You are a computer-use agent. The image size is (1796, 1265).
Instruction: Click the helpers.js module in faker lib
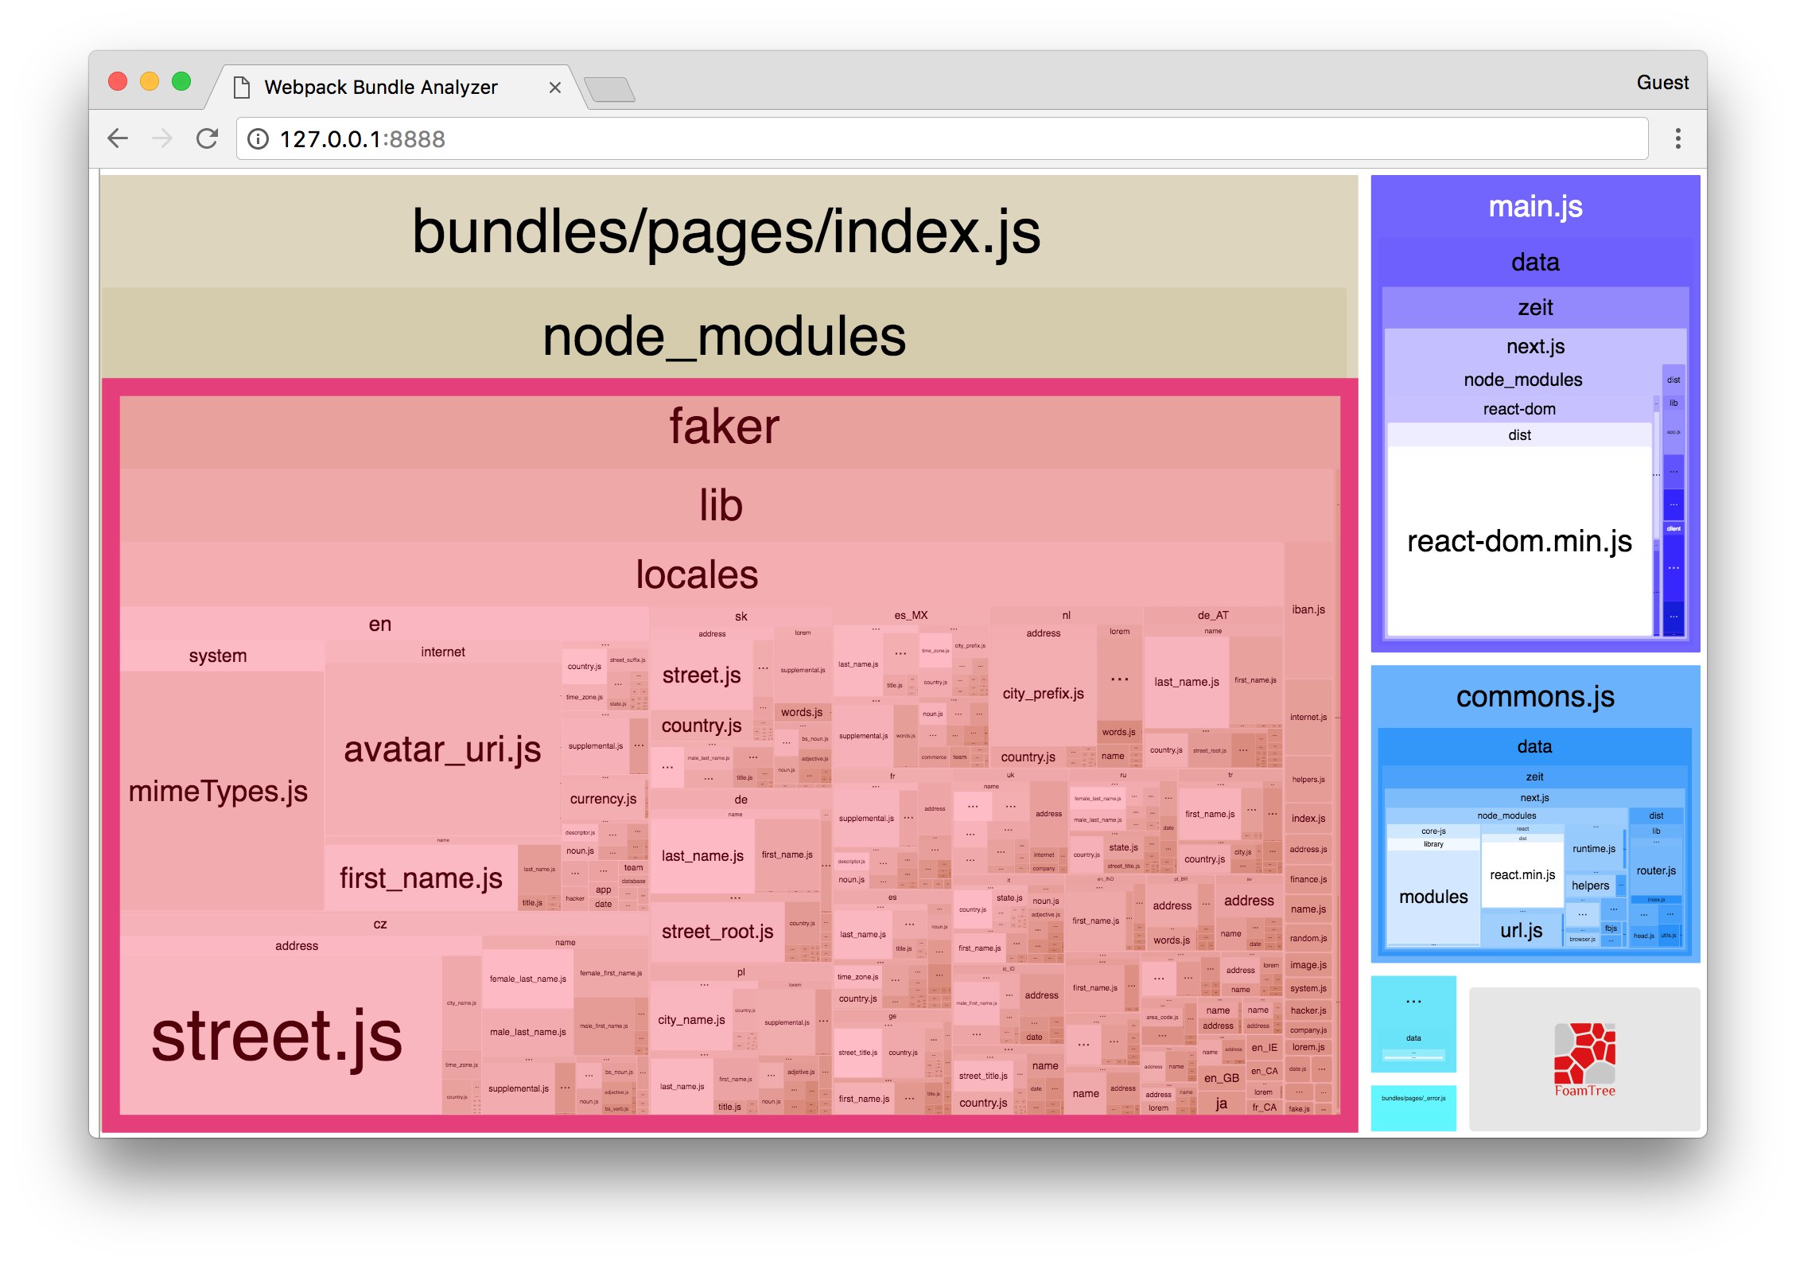[x=1308, y=780]
